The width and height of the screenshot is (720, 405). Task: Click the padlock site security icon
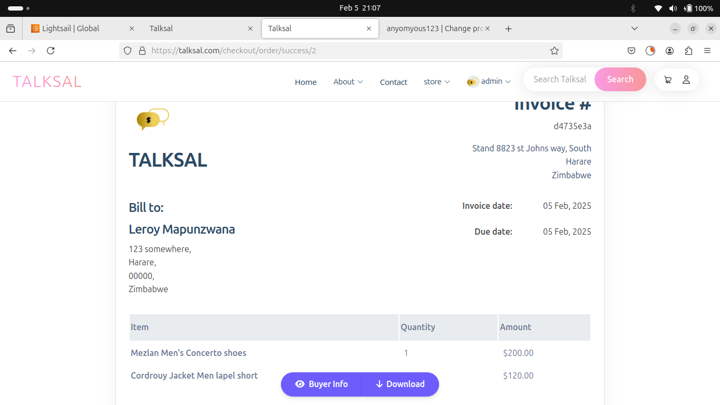[x=142, y=51]
